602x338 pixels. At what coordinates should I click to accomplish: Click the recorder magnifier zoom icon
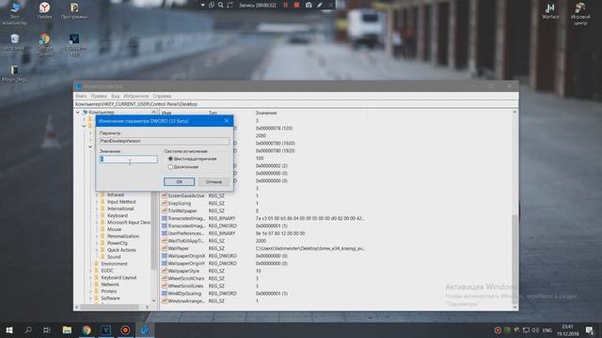221,5
